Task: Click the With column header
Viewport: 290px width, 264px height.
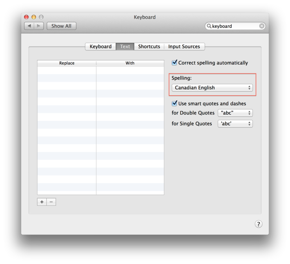Action: (130, 63)
